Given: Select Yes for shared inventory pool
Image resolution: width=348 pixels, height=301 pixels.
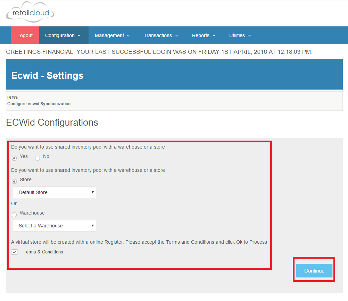Looking at the screenshot, I should pos(14,158).
